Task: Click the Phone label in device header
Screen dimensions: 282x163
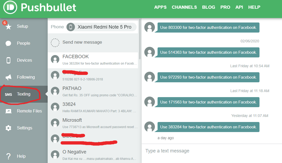Action: tap(57, 27)
